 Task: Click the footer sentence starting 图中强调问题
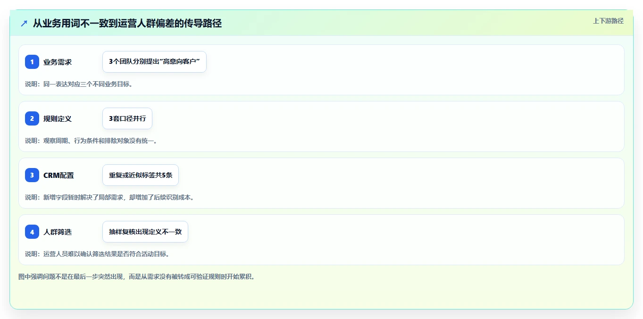(137, 277)
